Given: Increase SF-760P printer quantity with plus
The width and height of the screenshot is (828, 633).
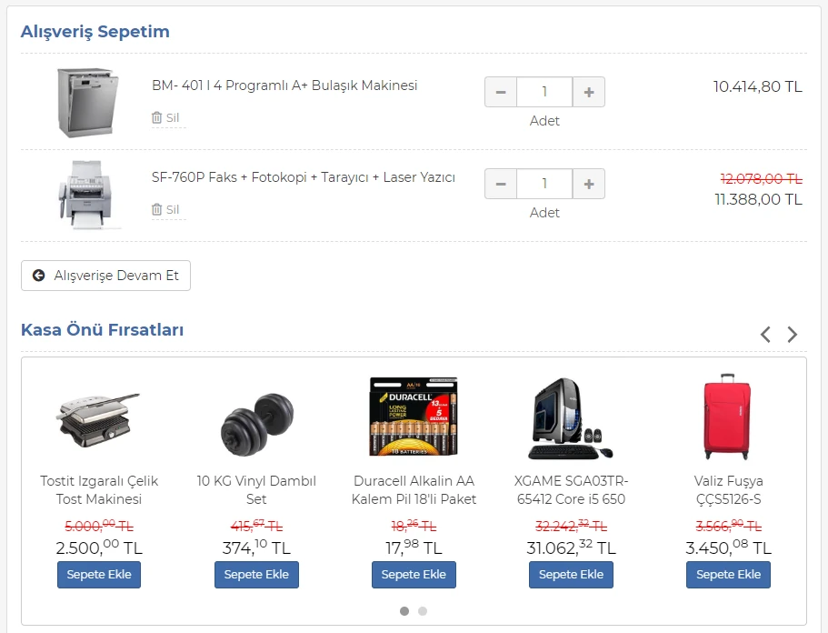Looking at the screenshot, I should pos(589,184).
